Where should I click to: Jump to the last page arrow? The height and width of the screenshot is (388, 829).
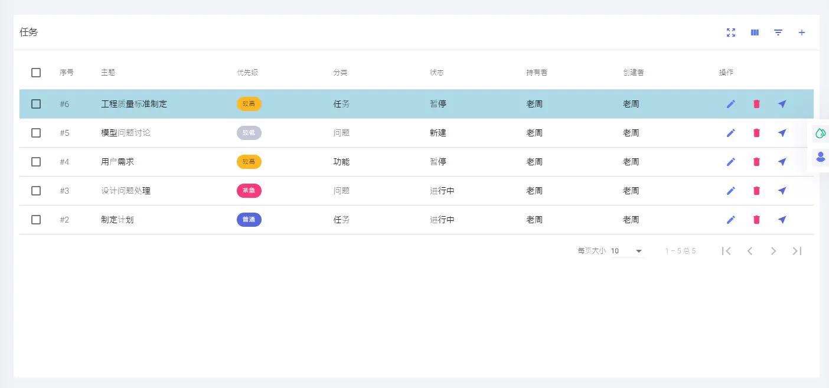tap(797, 251)
